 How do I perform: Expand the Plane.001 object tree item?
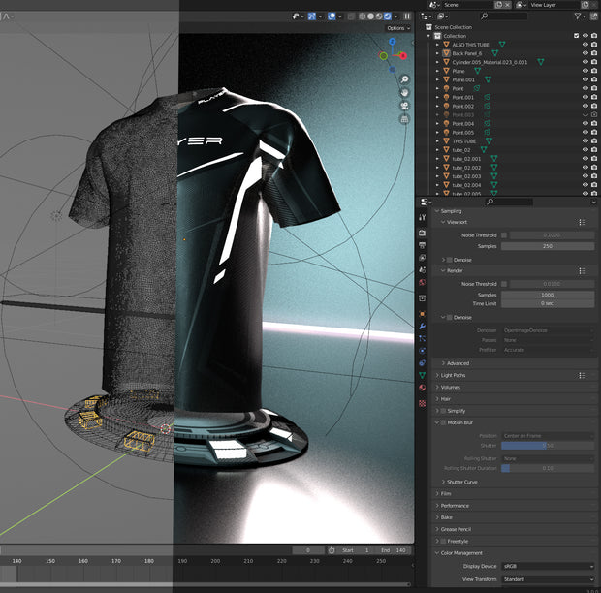[x=437, y=79]
